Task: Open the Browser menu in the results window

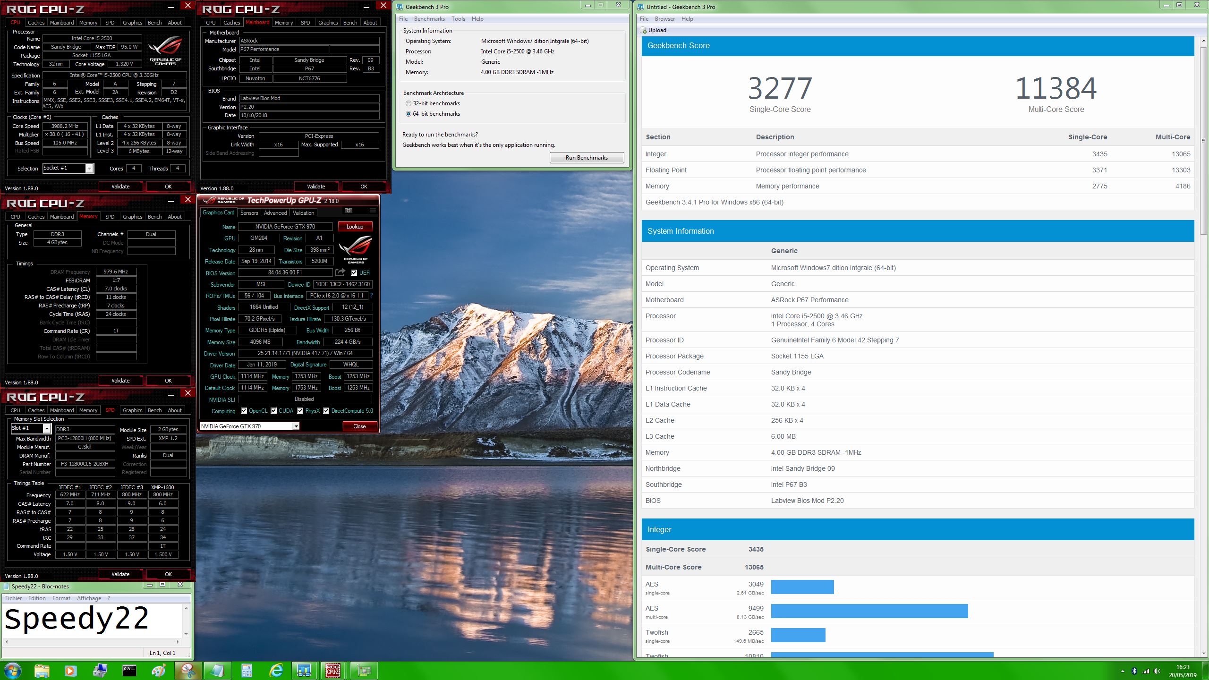Action: click(664, 19)
